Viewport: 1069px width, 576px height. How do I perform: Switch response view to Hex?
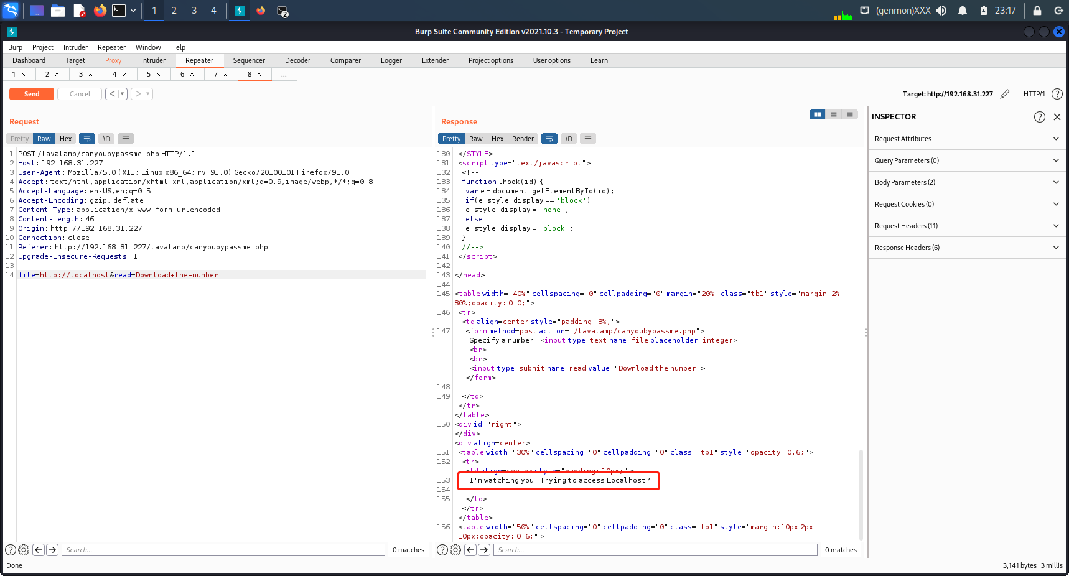pos(498,139)
